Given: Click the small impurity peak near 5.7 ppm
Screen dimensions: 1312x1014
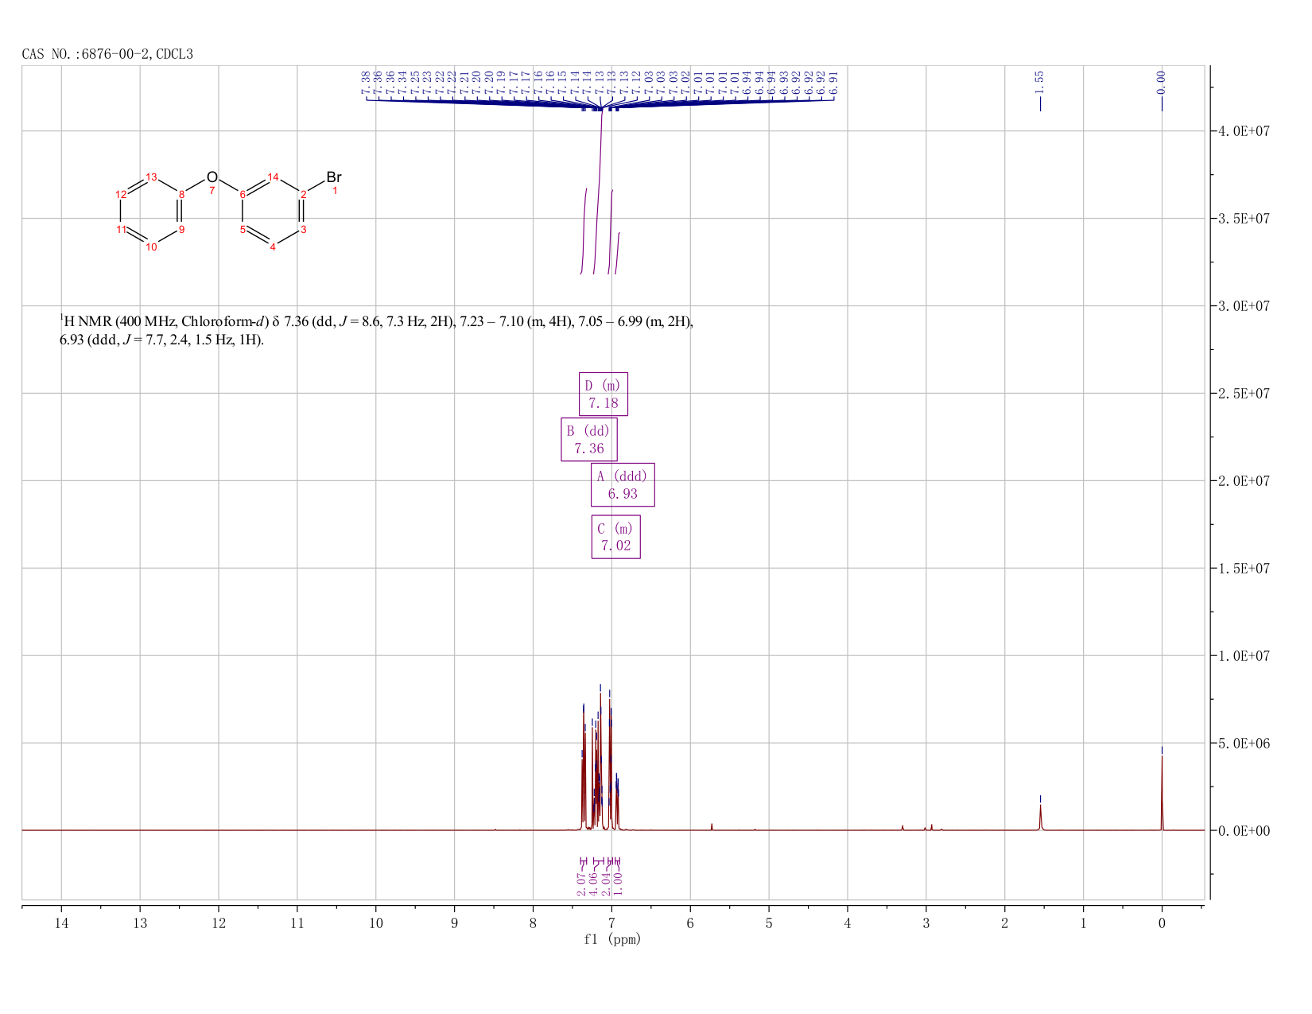Looking at the screenshot, I should click(712, 826).
